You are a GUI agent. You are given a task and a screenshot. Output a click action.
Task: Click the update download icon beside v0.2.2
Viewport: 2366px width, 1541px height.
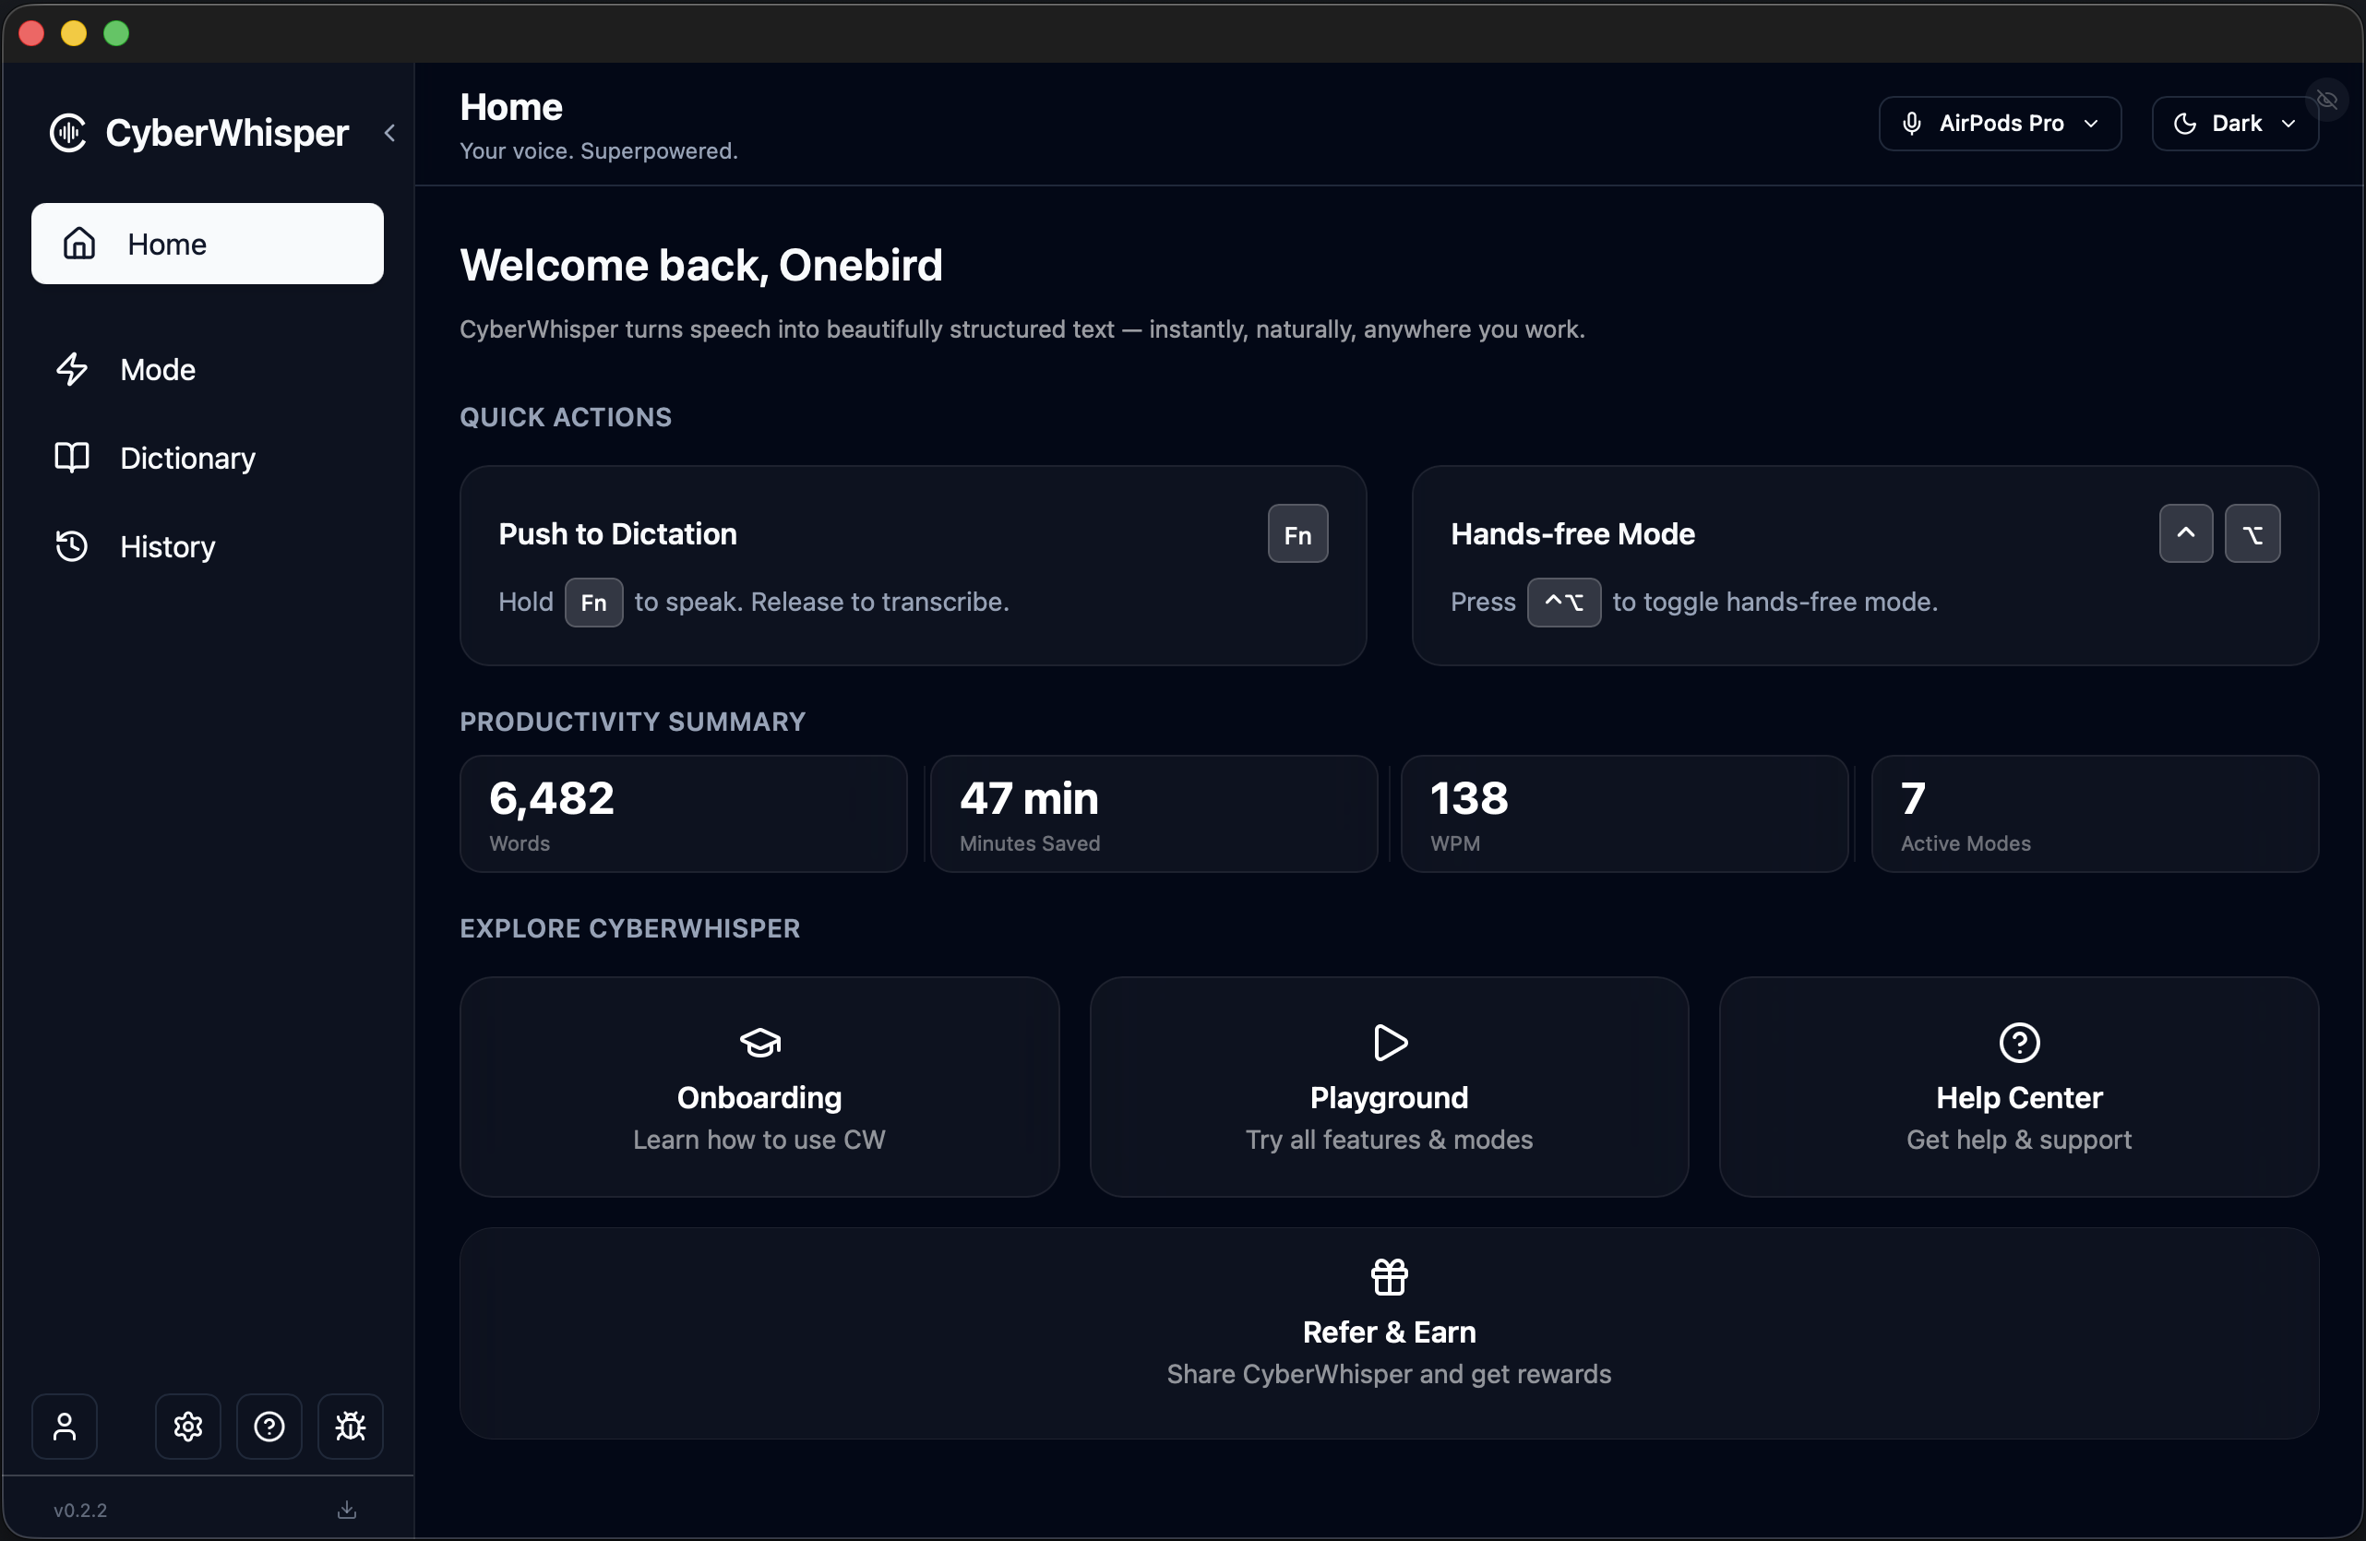point(345,1510)
